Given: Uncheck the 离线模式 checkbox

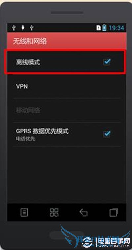Looking at the screenshot, I should click(107, 62).
